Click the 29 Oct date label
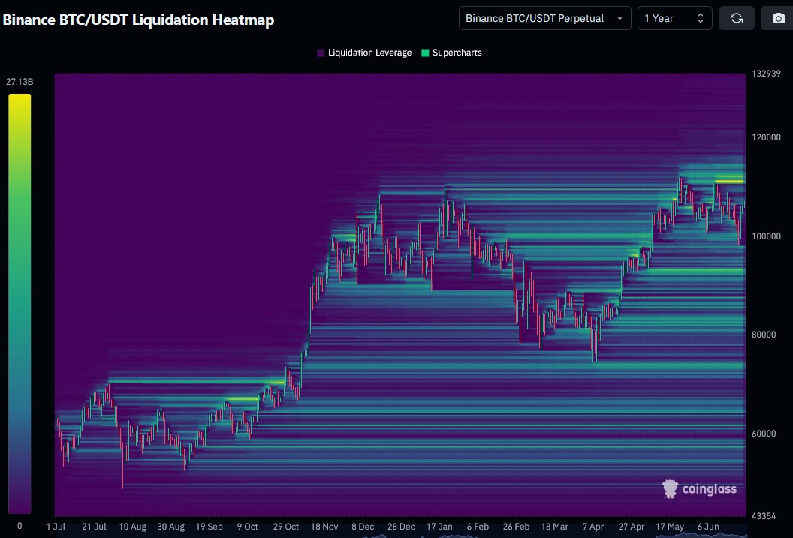This screenshot has height=538, width=793. [x=286, y=527]
